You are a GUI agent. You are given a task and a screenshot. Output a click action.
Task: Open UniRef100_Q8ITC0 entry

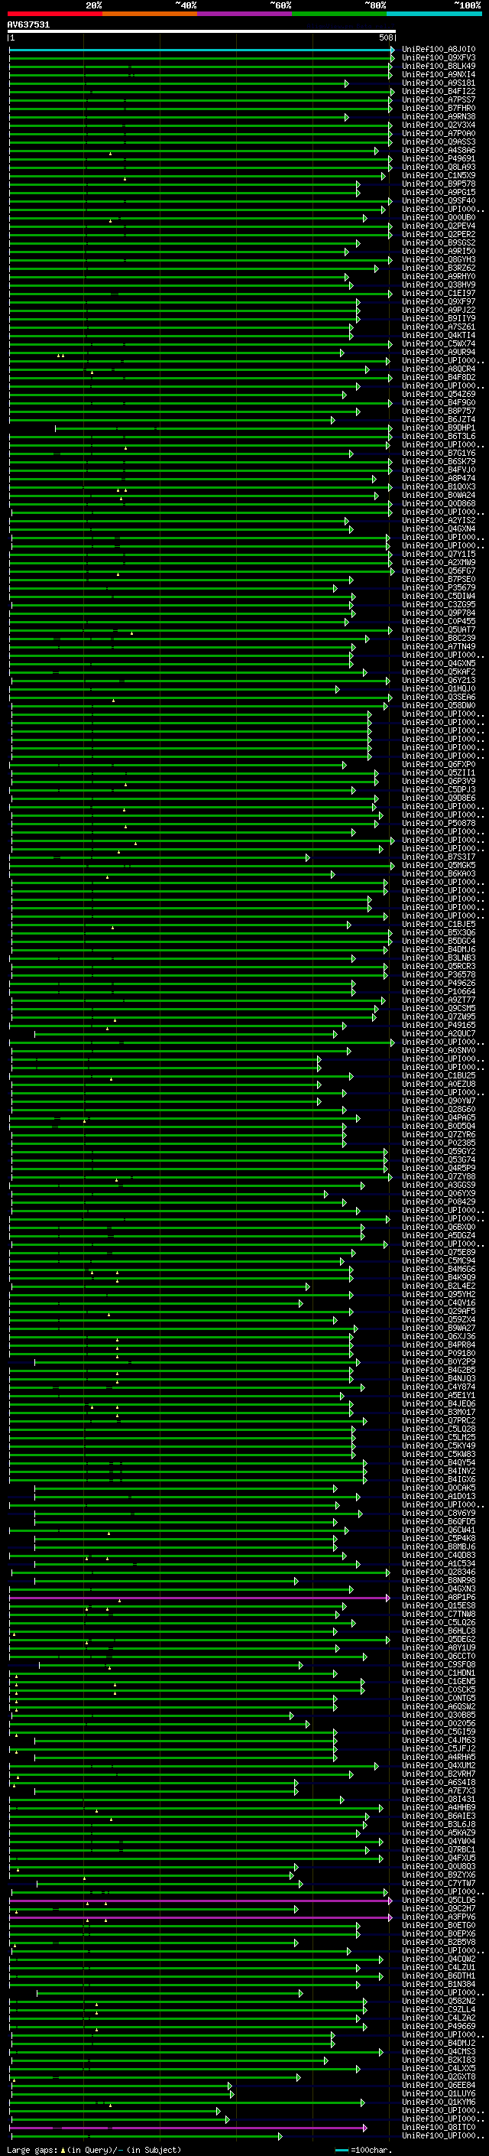(439, 2127)
